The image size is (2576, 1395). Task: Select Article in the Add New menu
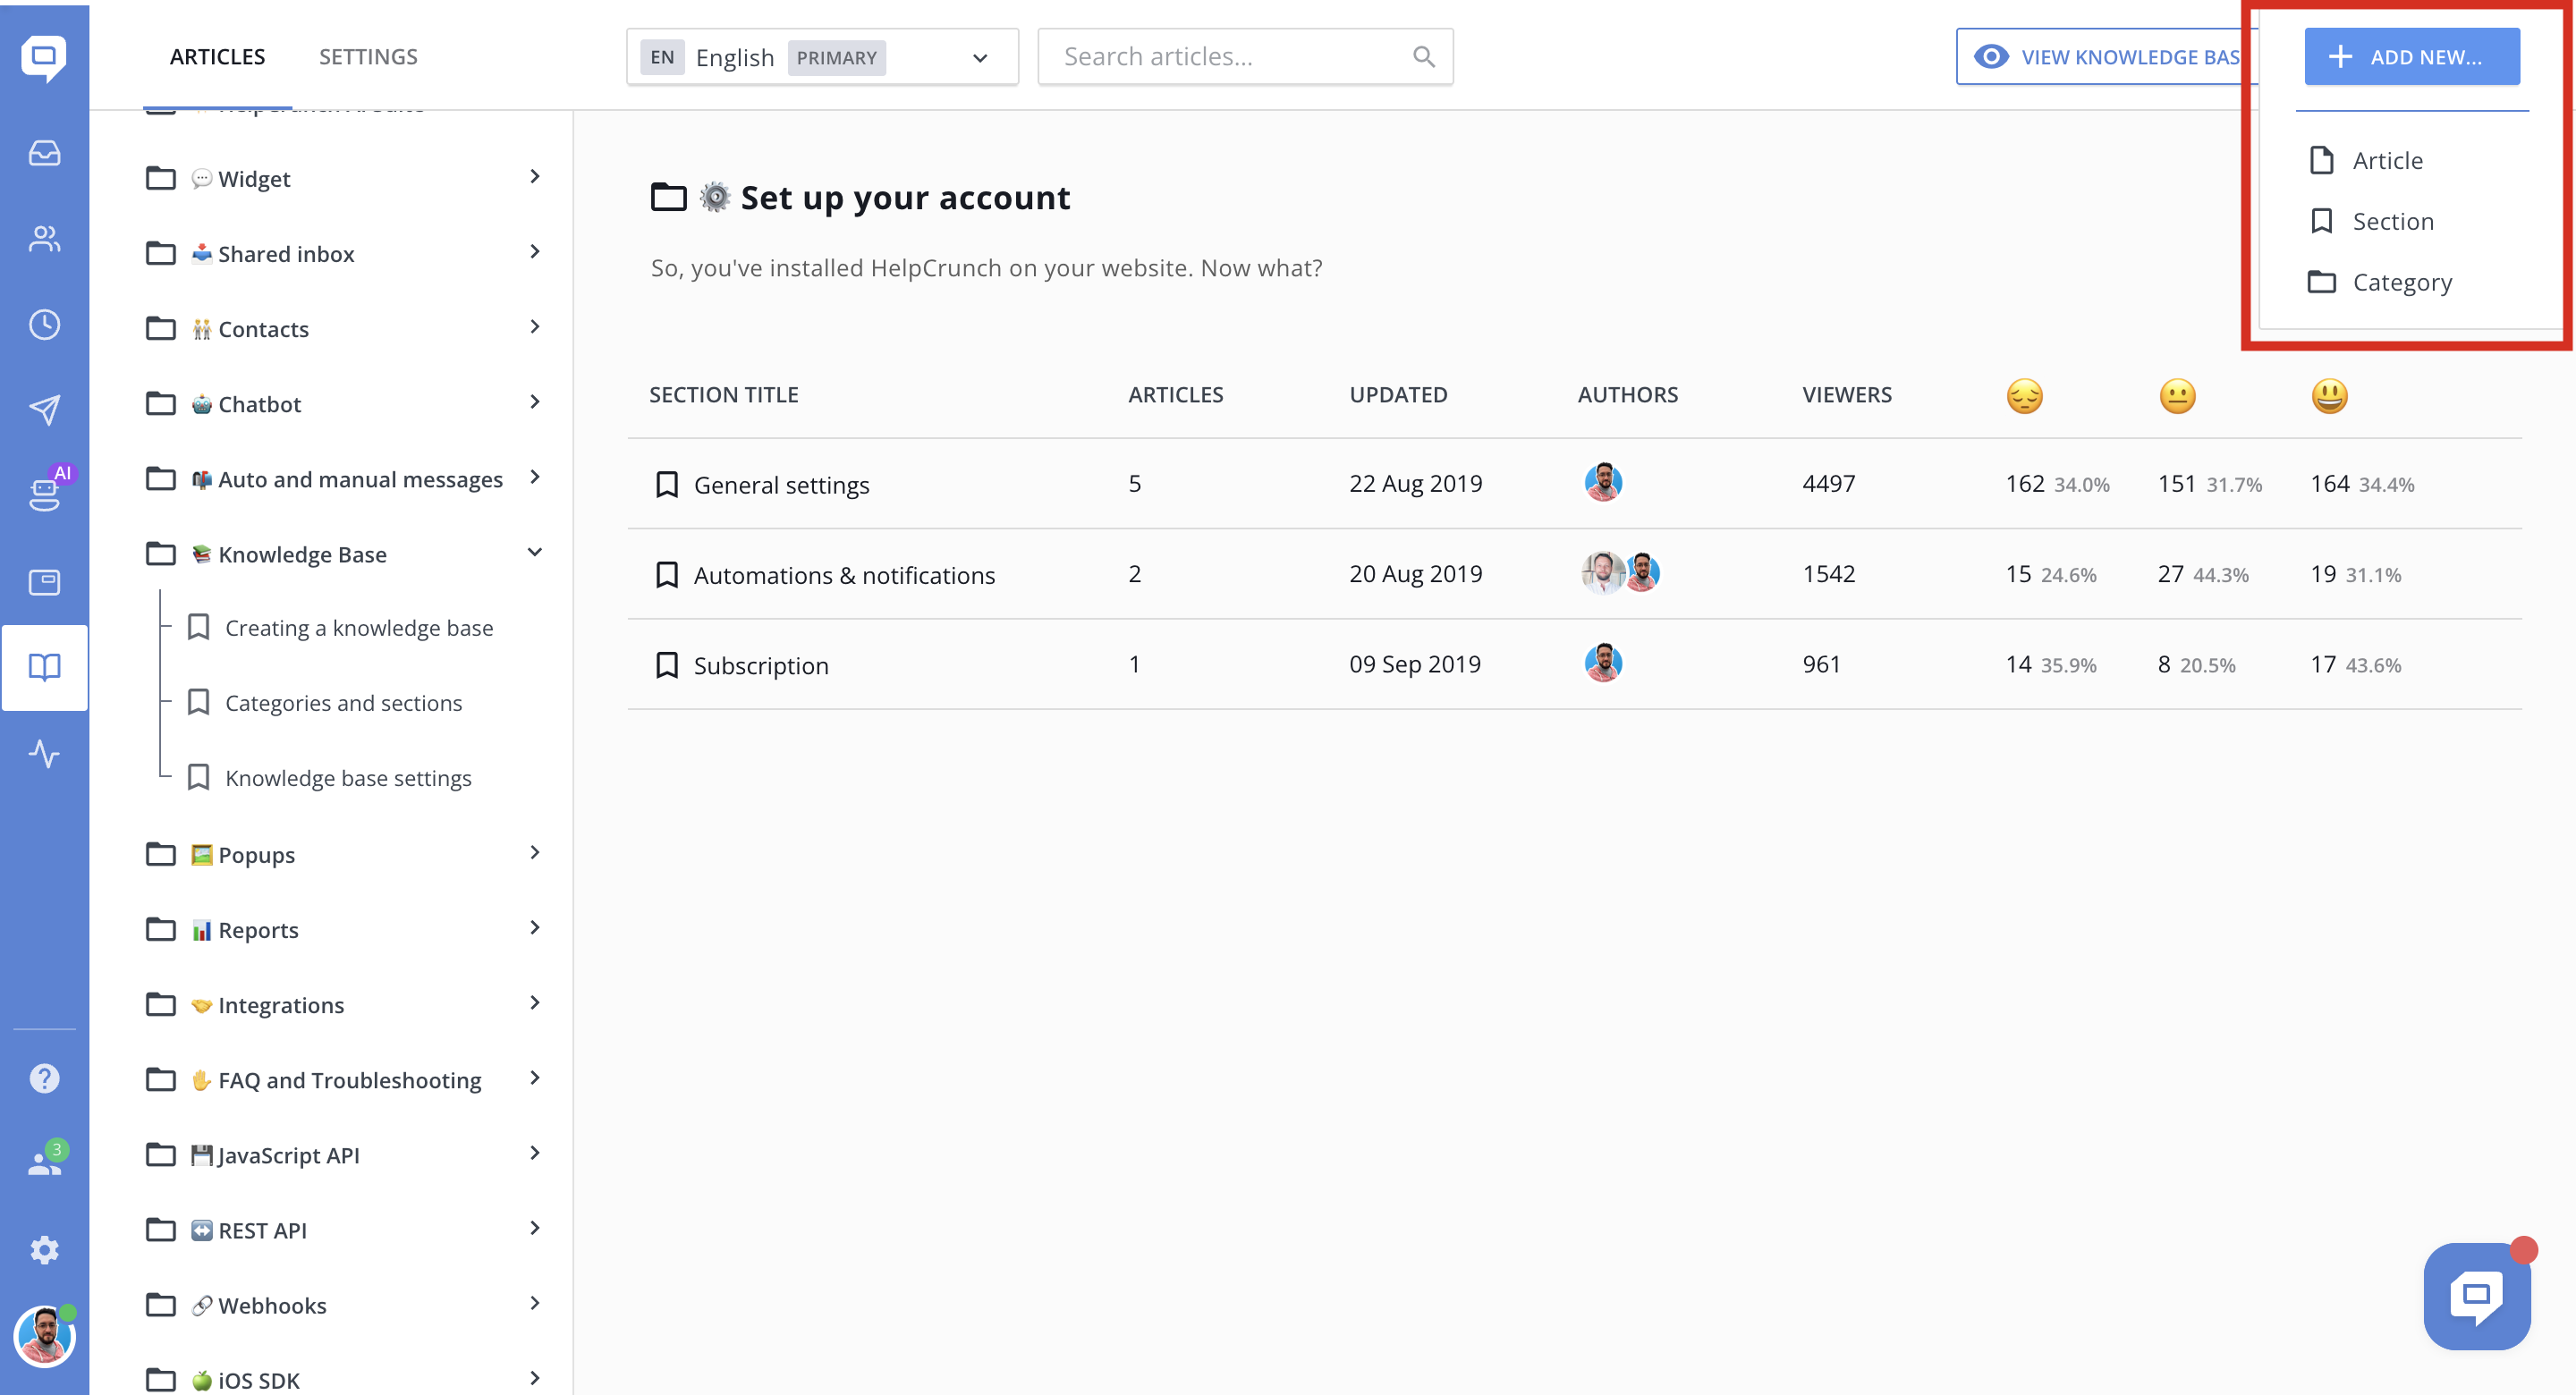click(2387, 160)
